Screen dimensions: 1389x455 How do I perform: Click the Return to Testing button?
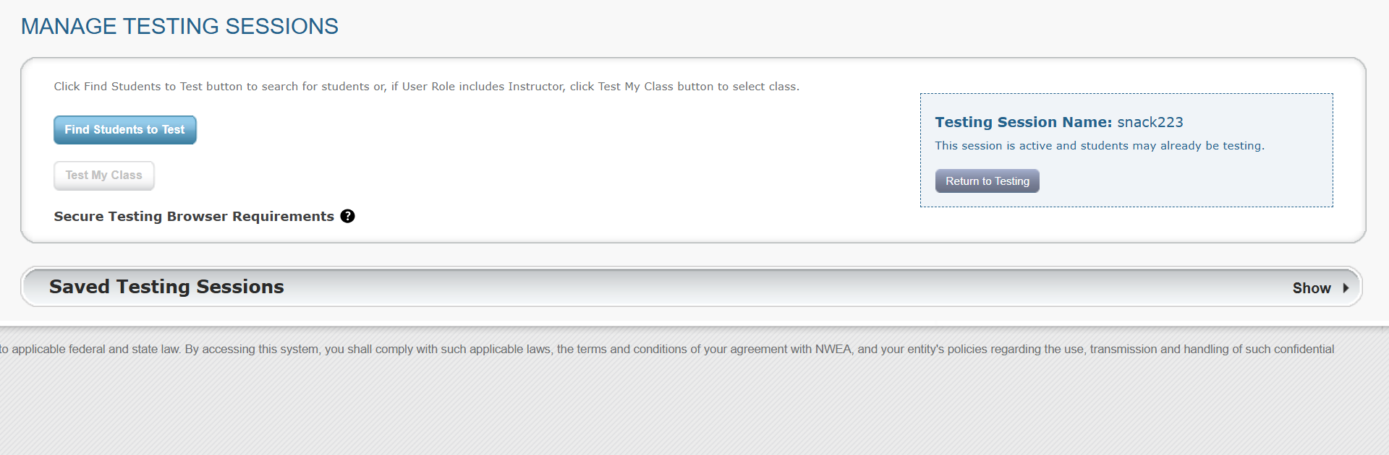987,181
